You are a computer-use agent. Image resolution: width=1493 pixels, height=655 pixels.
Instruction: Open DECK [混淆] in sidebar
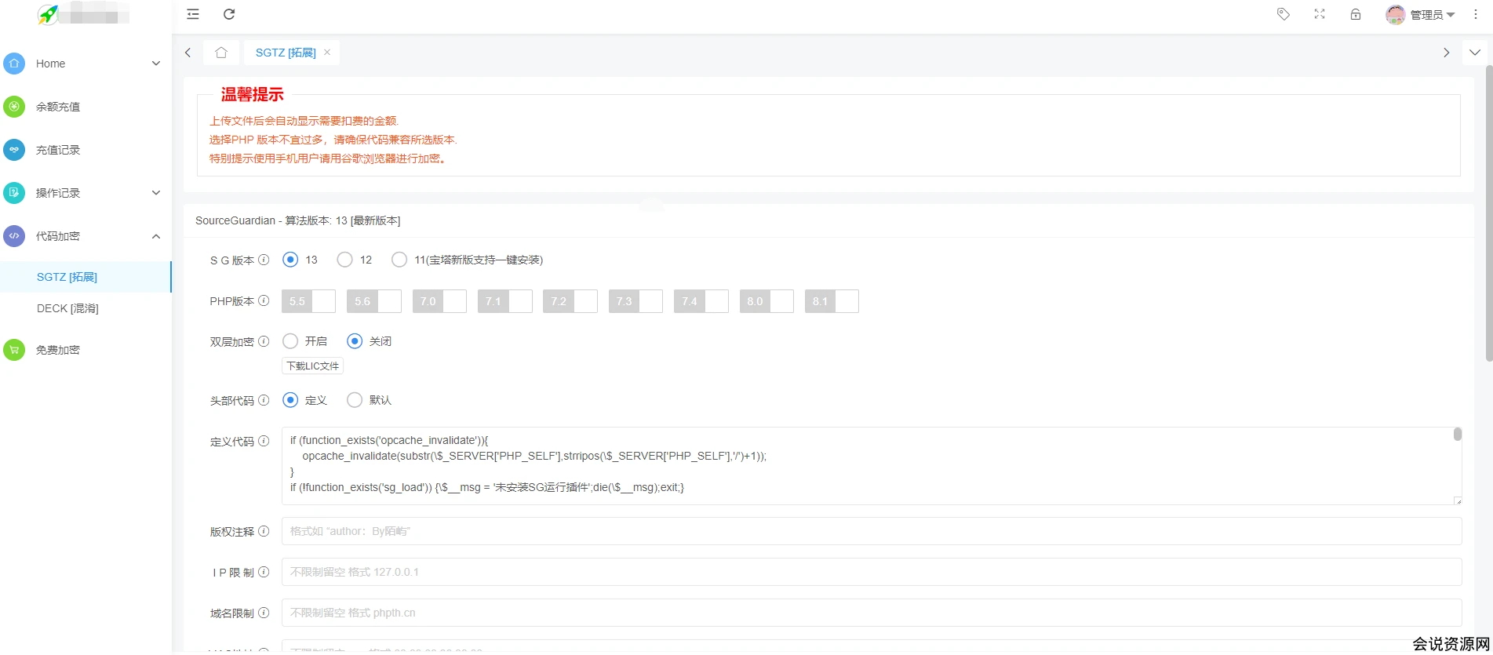[x=67, y=308]
